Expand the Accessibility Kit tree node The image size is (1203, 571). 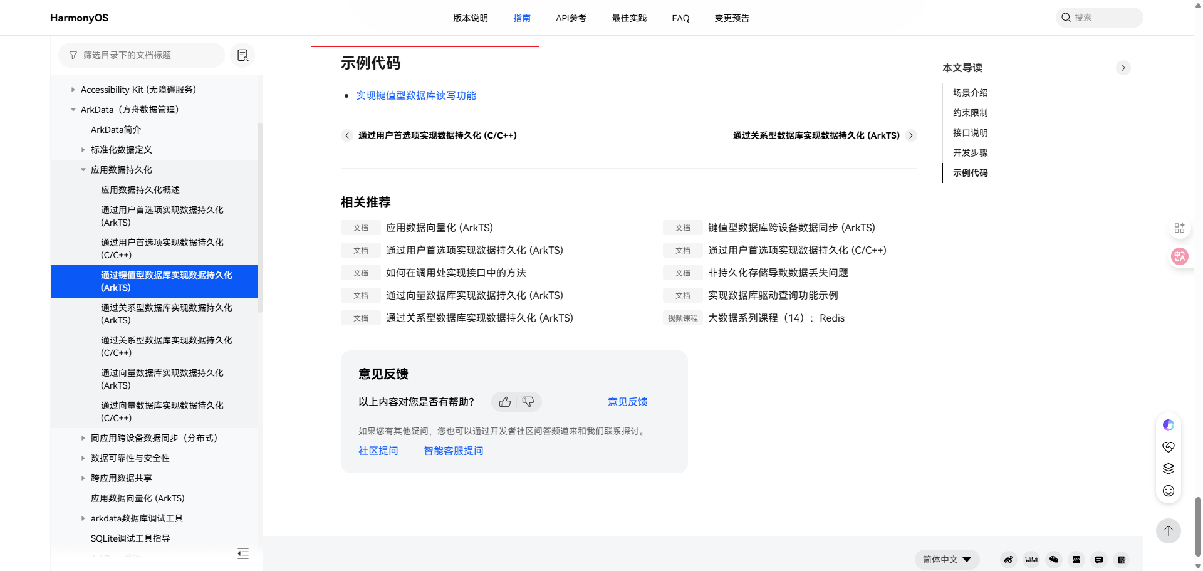[x=73, y=90]
